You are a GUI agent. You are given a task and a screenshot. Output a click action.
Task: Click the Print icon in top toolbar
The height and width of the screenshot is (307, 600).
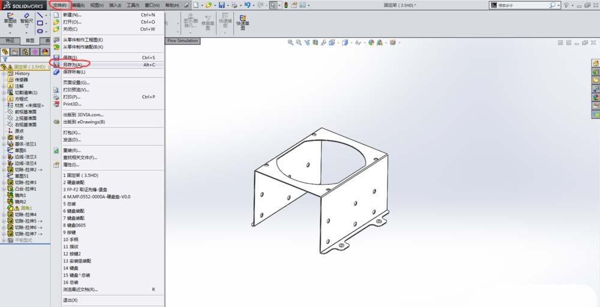coord(234,5)
